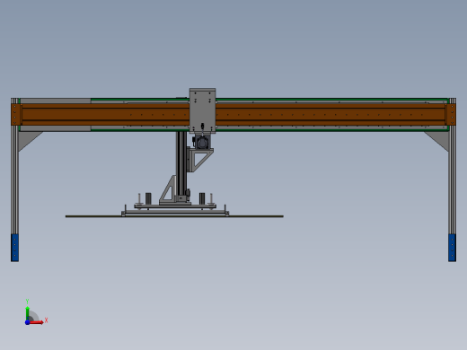Screen dimensions: 467x350
Task: Select the triangular bracket beside the motor
Action: [200, 160]
